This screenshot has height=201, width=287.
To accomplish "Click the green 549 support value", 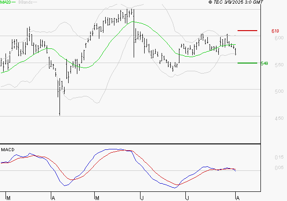I will pos(264,63).
